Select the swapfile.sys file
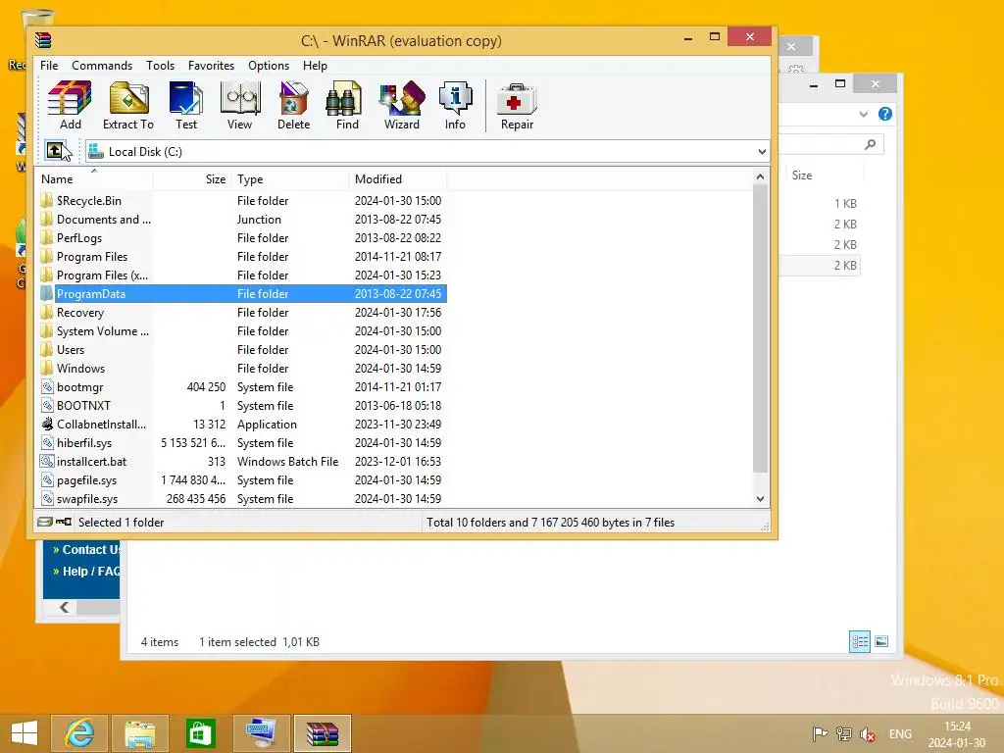This screenshot has height=753, width=1004. coord(242,498)
